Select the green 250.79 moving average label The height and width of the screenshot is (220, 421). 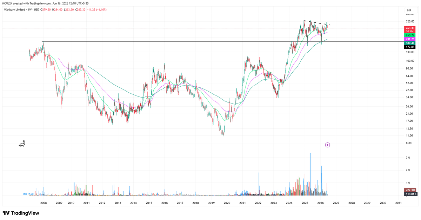[x=410, y=35]
